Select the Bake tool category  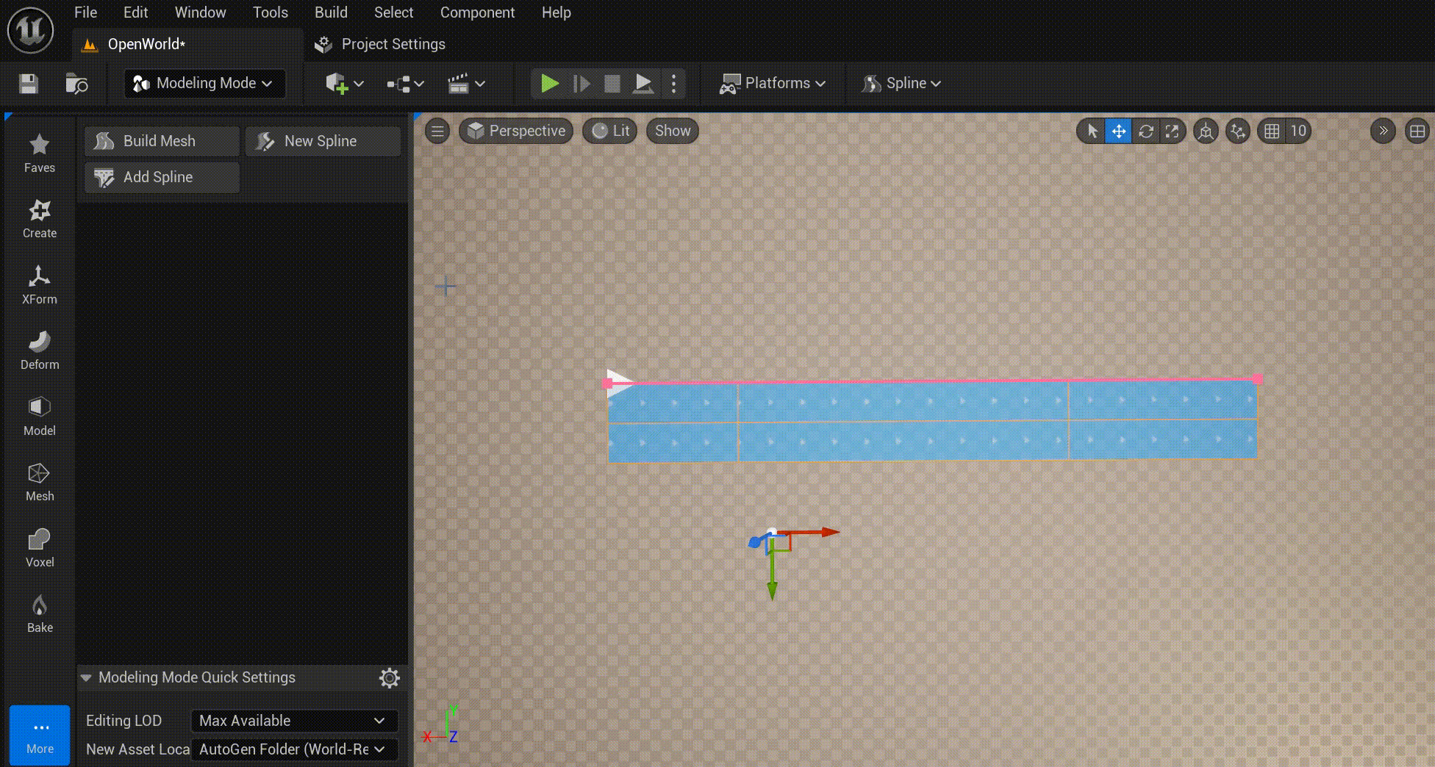[40, 613]
